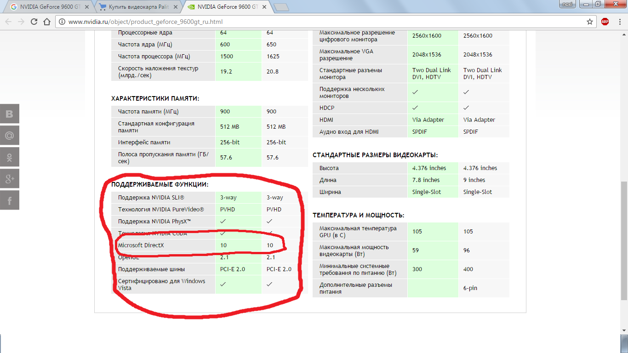Open the browser home page
Image resolution: width=628 pixels, height=353 pixels.
click(x=46, y=22)
